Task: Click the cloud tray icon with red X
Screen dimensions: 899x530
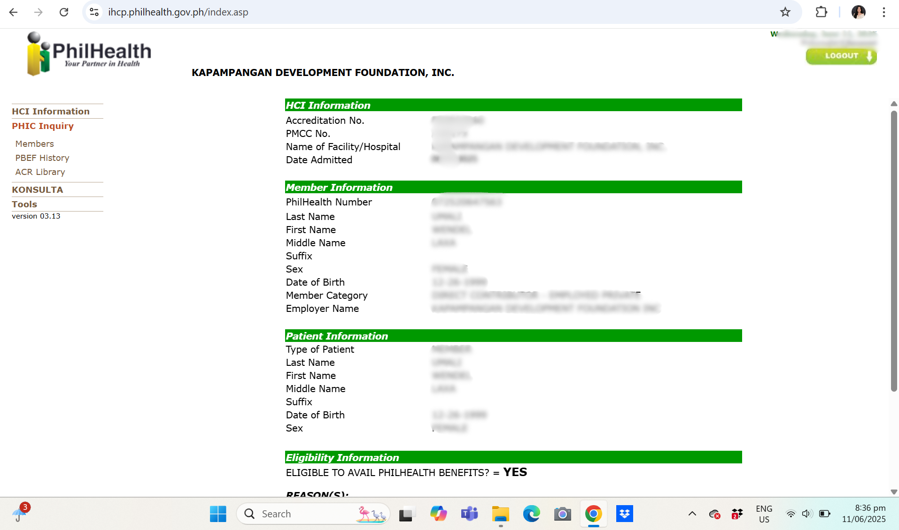Action: (714, 514)
